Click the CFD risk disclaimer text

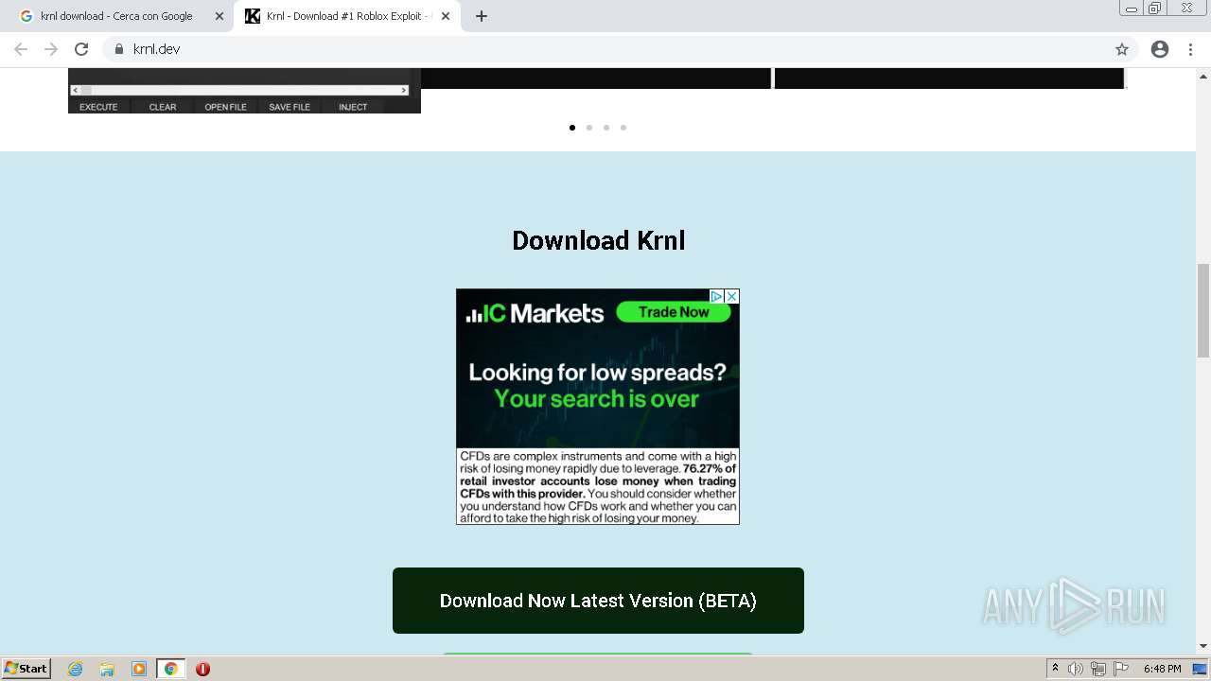pyautogui.click(x=598, y=487)
